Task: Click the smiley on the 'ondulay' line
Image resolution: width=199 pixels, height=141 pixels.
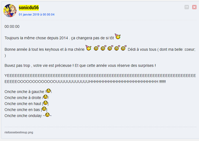Action: (47, 115)
